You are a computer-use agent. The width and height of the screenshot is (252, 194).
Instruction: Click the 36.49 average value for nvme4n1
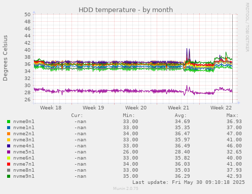pos(183,146)
